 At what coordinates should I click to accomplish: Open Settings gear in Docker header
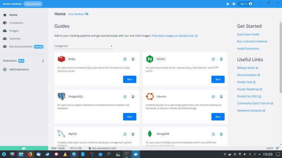click(234, 4)
